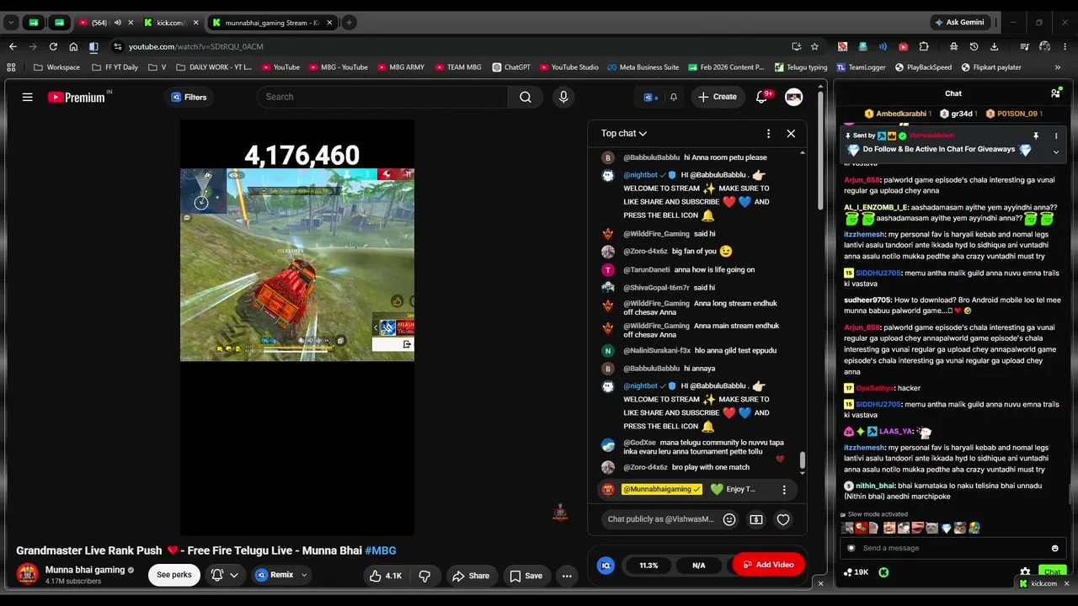Click the YouTube chat scrollbar thumb

tap(802, 461)
